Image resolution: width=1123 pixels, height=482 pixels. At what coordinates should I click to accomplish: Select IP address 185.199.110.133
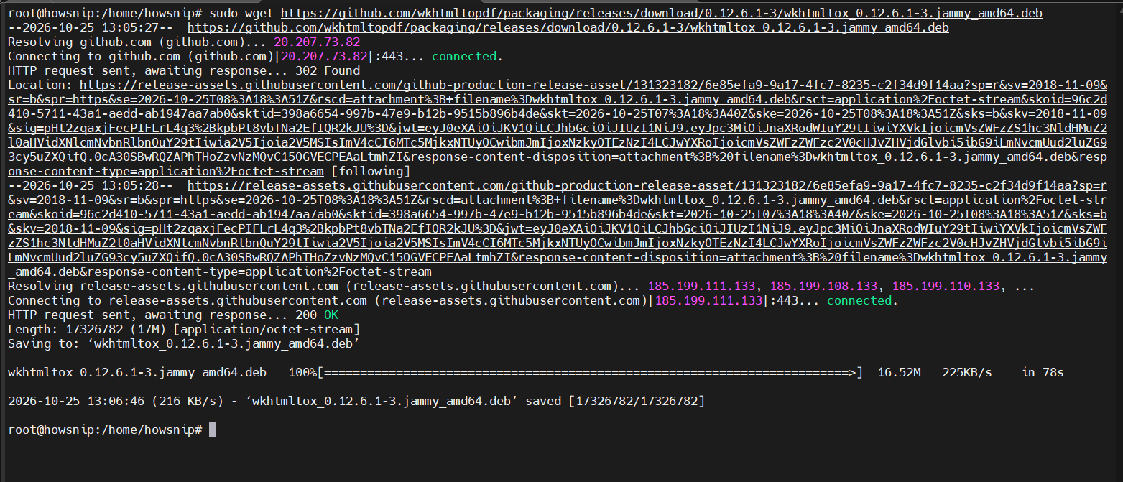946,286
